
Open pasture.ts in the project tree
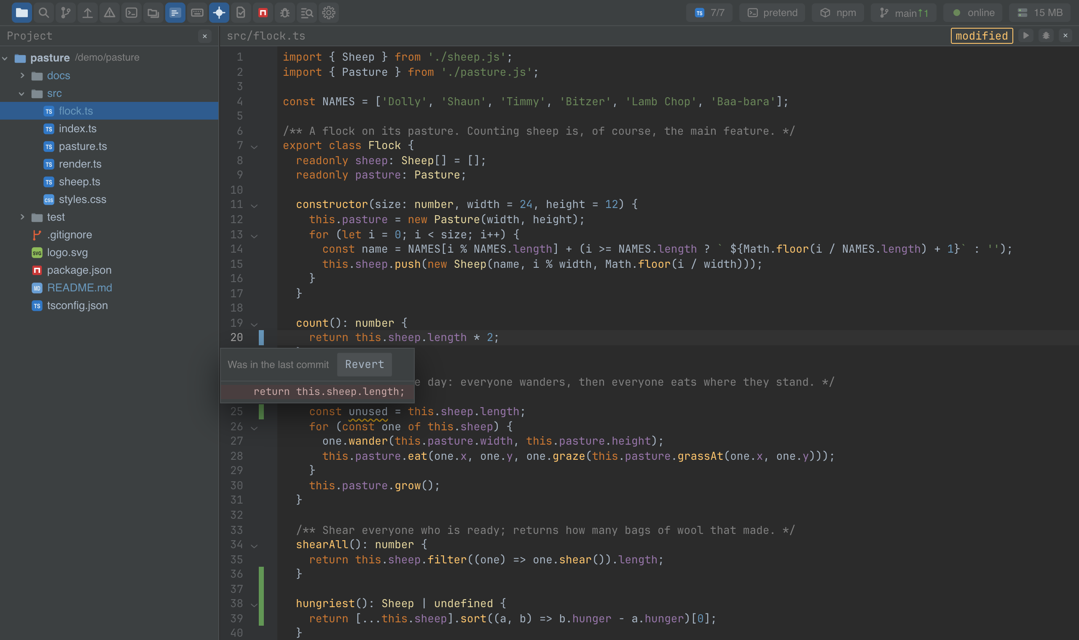click(x=109, y=146)
